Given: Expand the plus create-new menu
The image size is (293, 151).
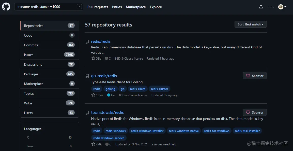Looking at the screenshot, I should (271, 7).
